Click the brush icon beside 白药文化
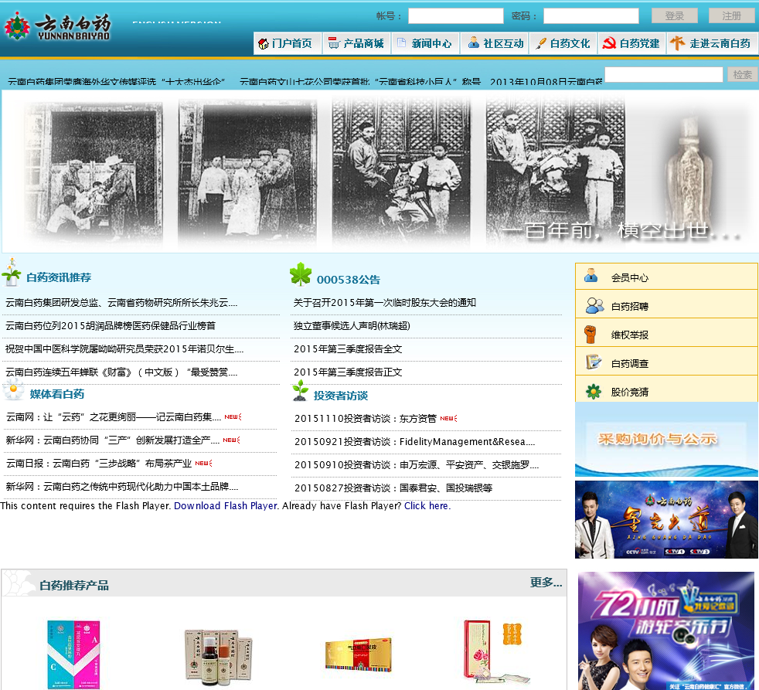The image size is (759, 690). [541, 44]
